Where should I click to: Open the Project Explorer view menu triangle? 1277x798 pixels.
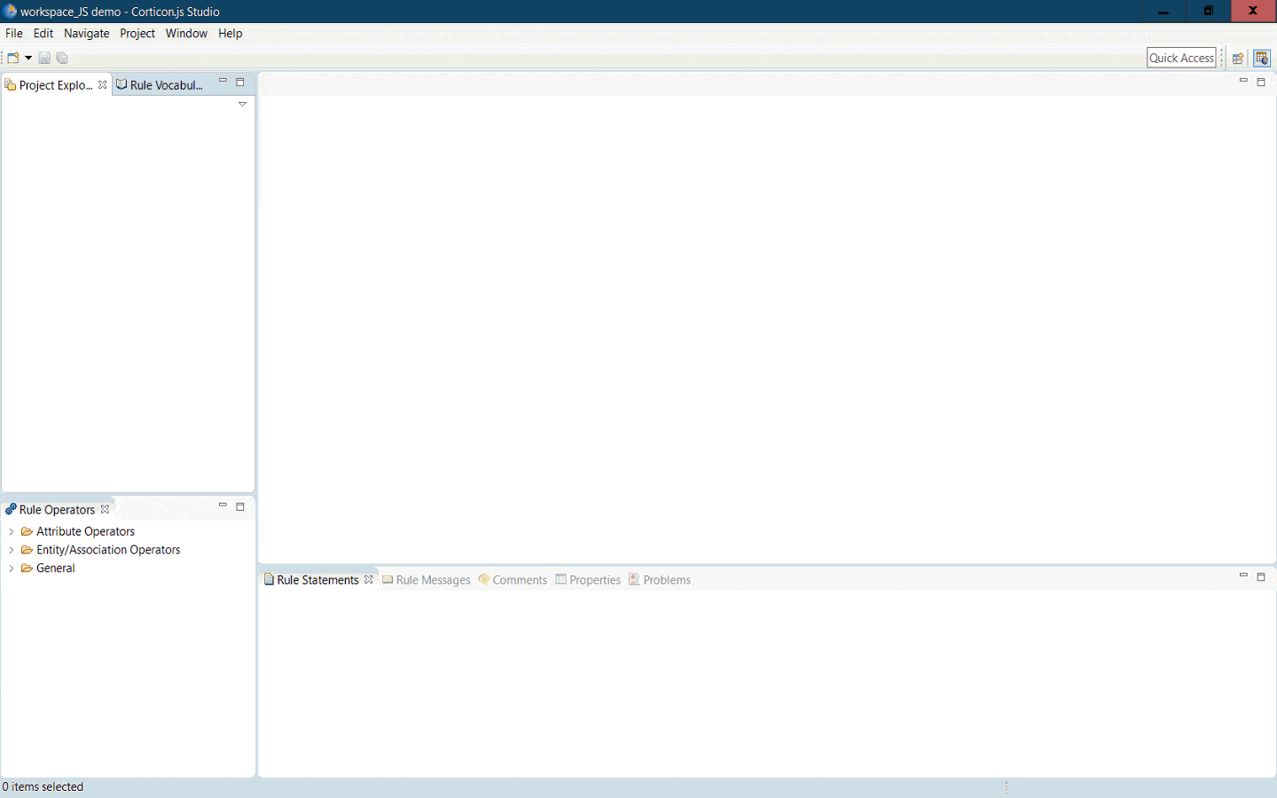pyautogui.click(x=242, y=105)
